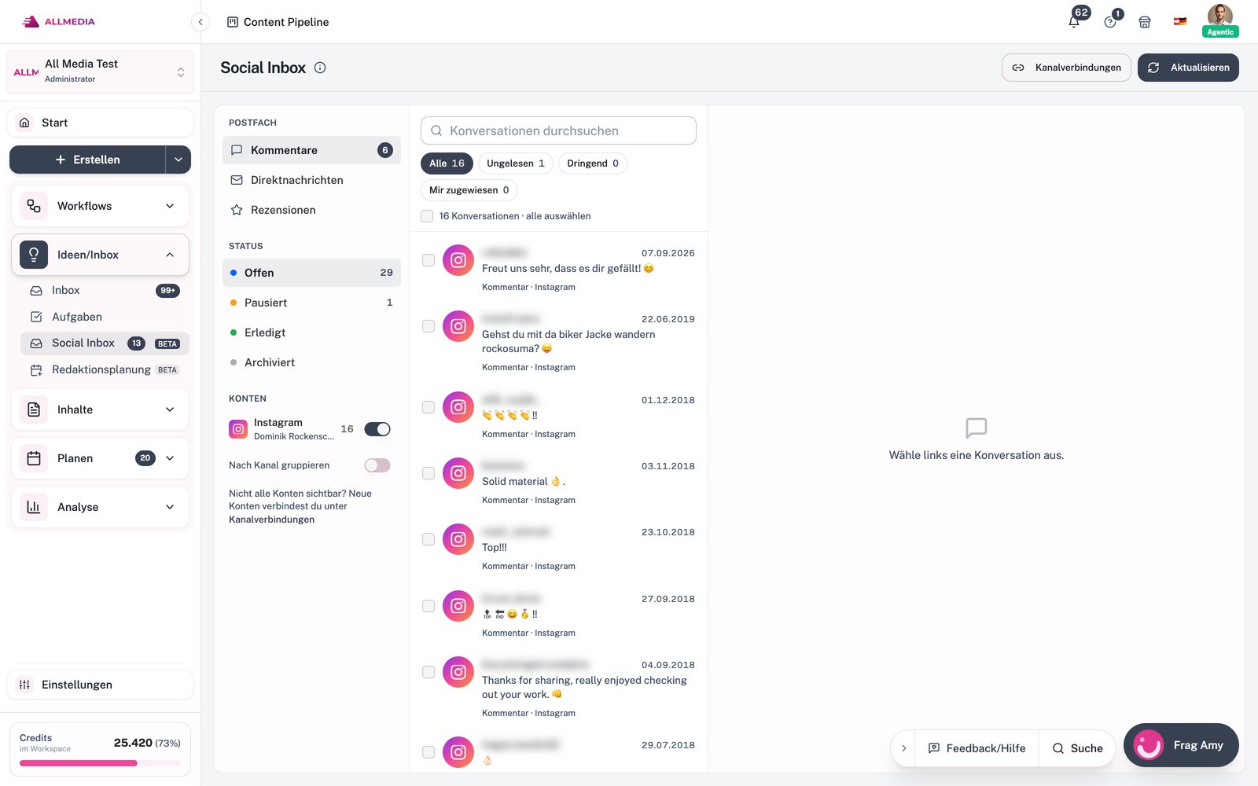This screenshot has height=786, width=1258.
Task: Open Direktnachrichten in the Postfach
Action: 311,180
